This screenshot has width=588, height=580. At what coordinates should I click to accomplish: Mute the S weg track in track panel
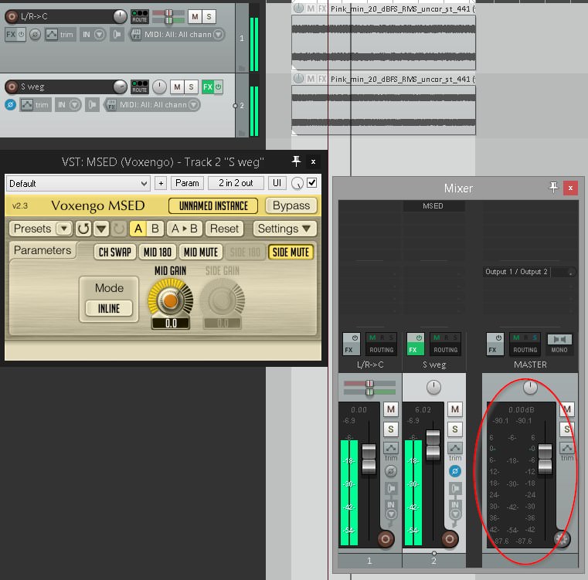(x=177, y=87)
